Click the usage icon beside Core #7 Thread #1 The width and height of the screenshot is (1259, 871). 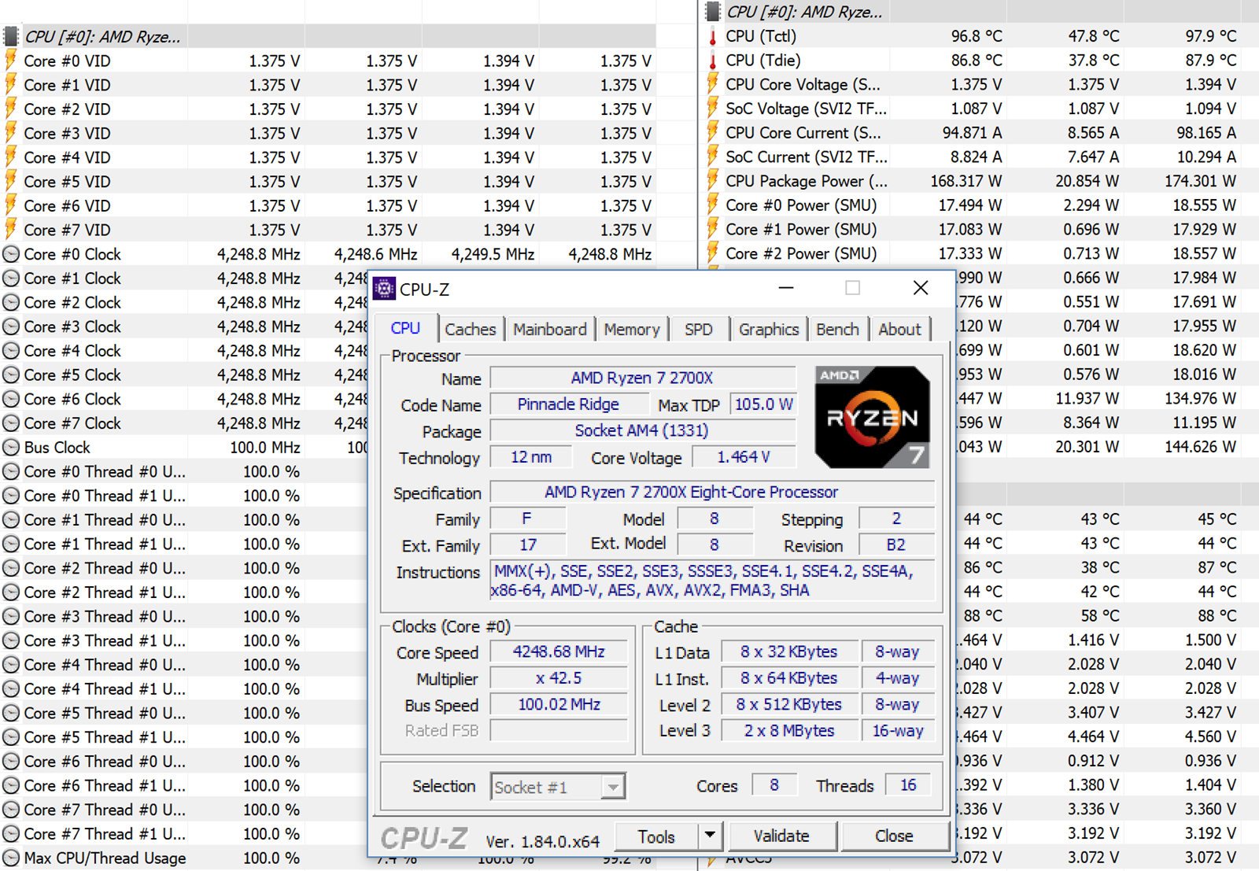point(11,834)
